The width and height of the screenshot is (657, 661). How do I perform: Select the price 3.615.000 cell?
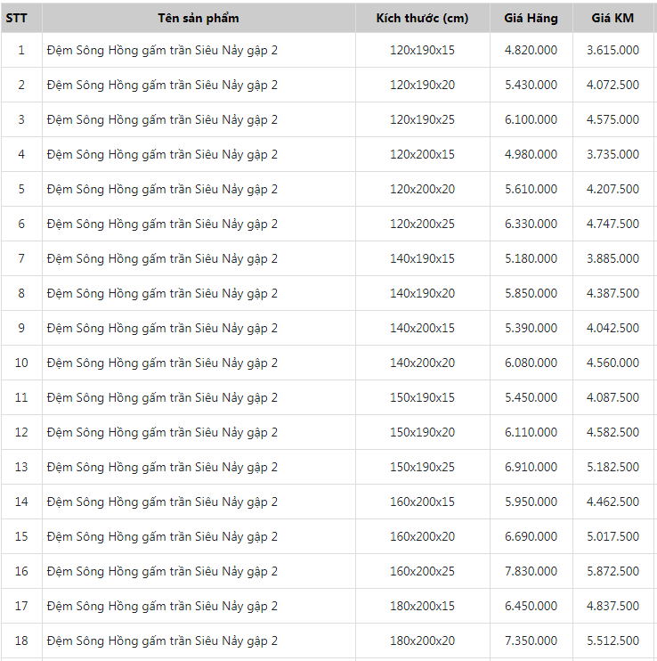pyautogui.click(x=612, y=50)
